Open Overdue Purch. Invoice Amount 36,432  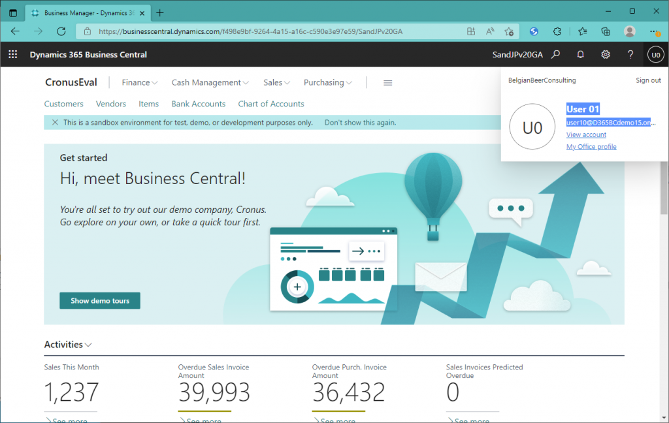(348, 392)
